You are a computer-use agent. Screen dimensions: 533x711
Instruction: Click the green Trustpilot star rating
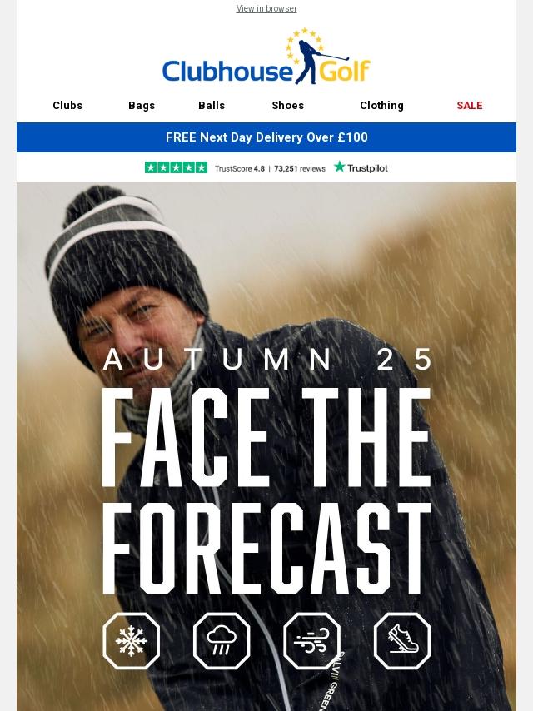coord(176,167)
